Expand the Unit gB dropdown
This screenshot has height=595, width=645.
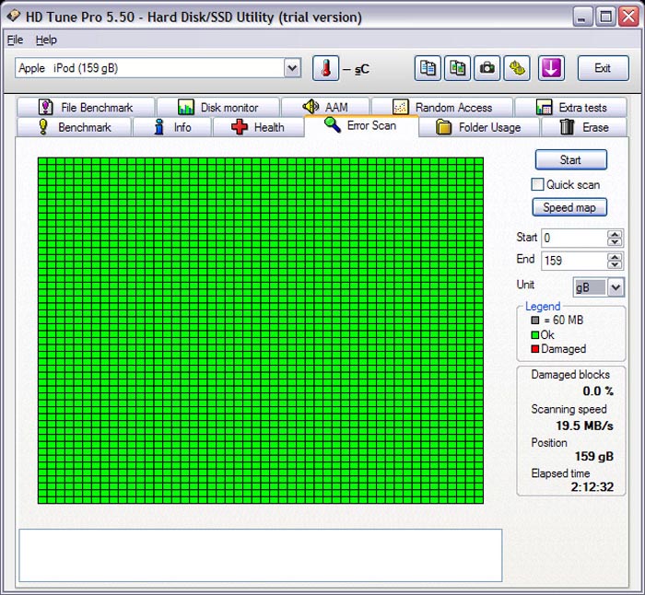click(x=616, y=287)
